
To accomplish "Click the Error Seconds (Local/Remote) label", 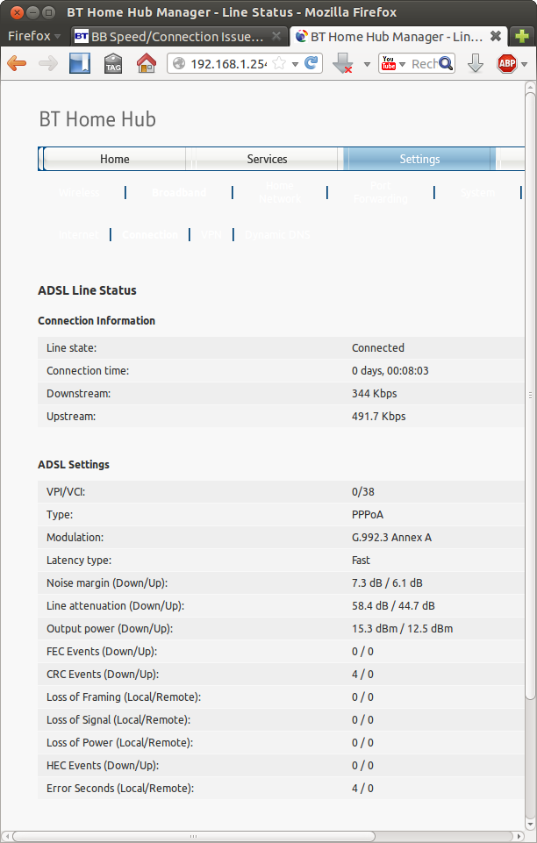I will point(120,788).
